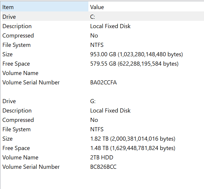This screenshot has width=204, height=189.
Task: Click the Volume Serial Number label for drive G:
Action: pyautogui.click(x=31, y=167)
